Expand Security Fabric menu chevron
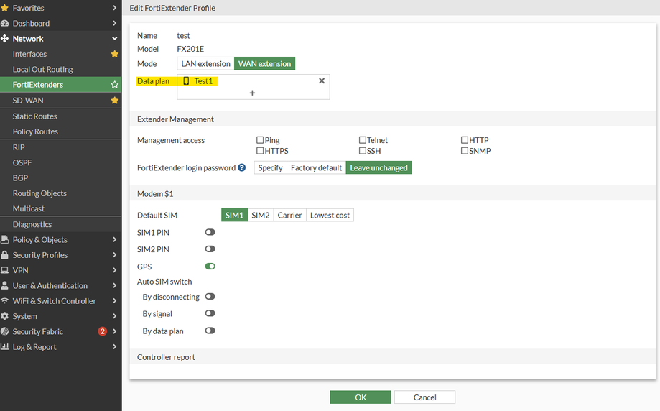Image resolution: width=660 pixels, height=411 pixels. (114, 331)
